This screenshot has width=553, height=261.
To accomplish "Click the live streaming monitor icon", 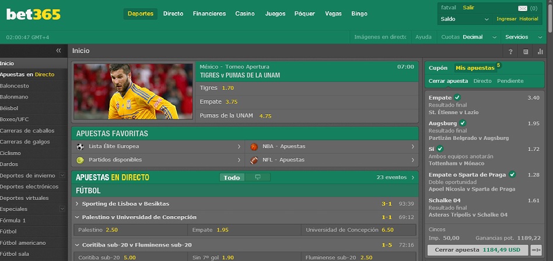I will tap(257, 177).
